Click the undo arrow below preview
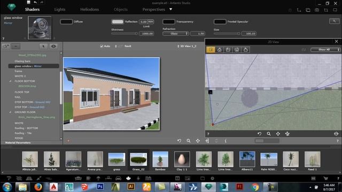Viewport: 342px width, 192px height. click(x=179, y=141)
